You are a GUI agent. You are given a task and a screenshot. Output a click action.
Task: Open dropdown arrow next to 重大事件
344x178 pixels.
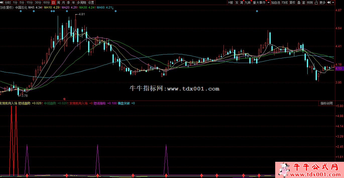click(x=268, y=2)
